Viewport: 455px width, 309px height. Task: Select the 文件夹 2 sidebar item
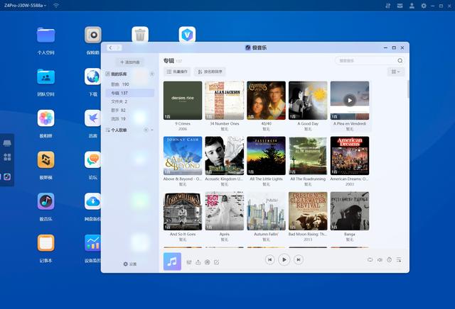click(x=129, y=101)
